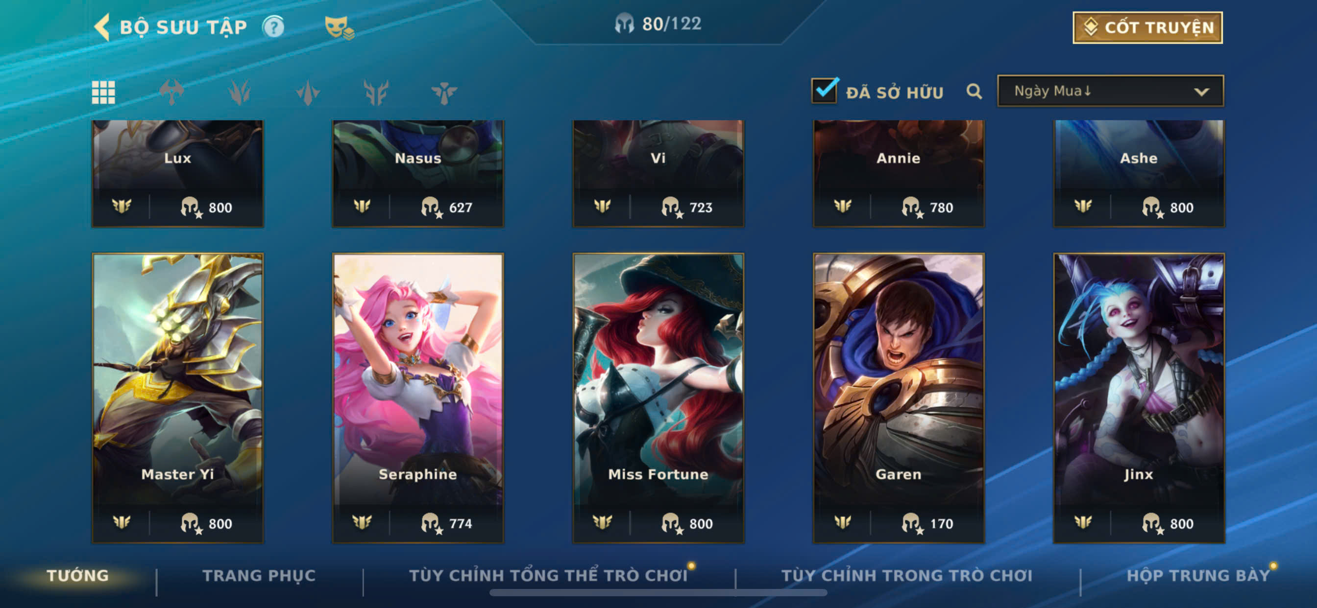The width and height of the screenshot is (1317, 608).
Task: Open the mask and coins icon
Action: pyautogui.click(x=339, y=27)
